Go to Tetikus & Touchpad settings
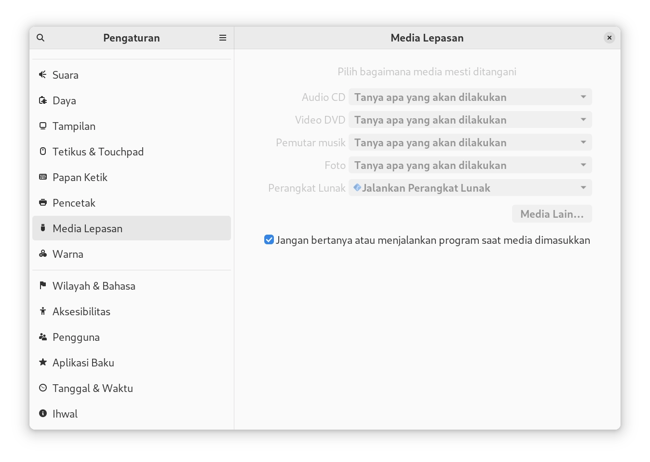The width and height of the screenshot is (650, 462). coord(98,152)
